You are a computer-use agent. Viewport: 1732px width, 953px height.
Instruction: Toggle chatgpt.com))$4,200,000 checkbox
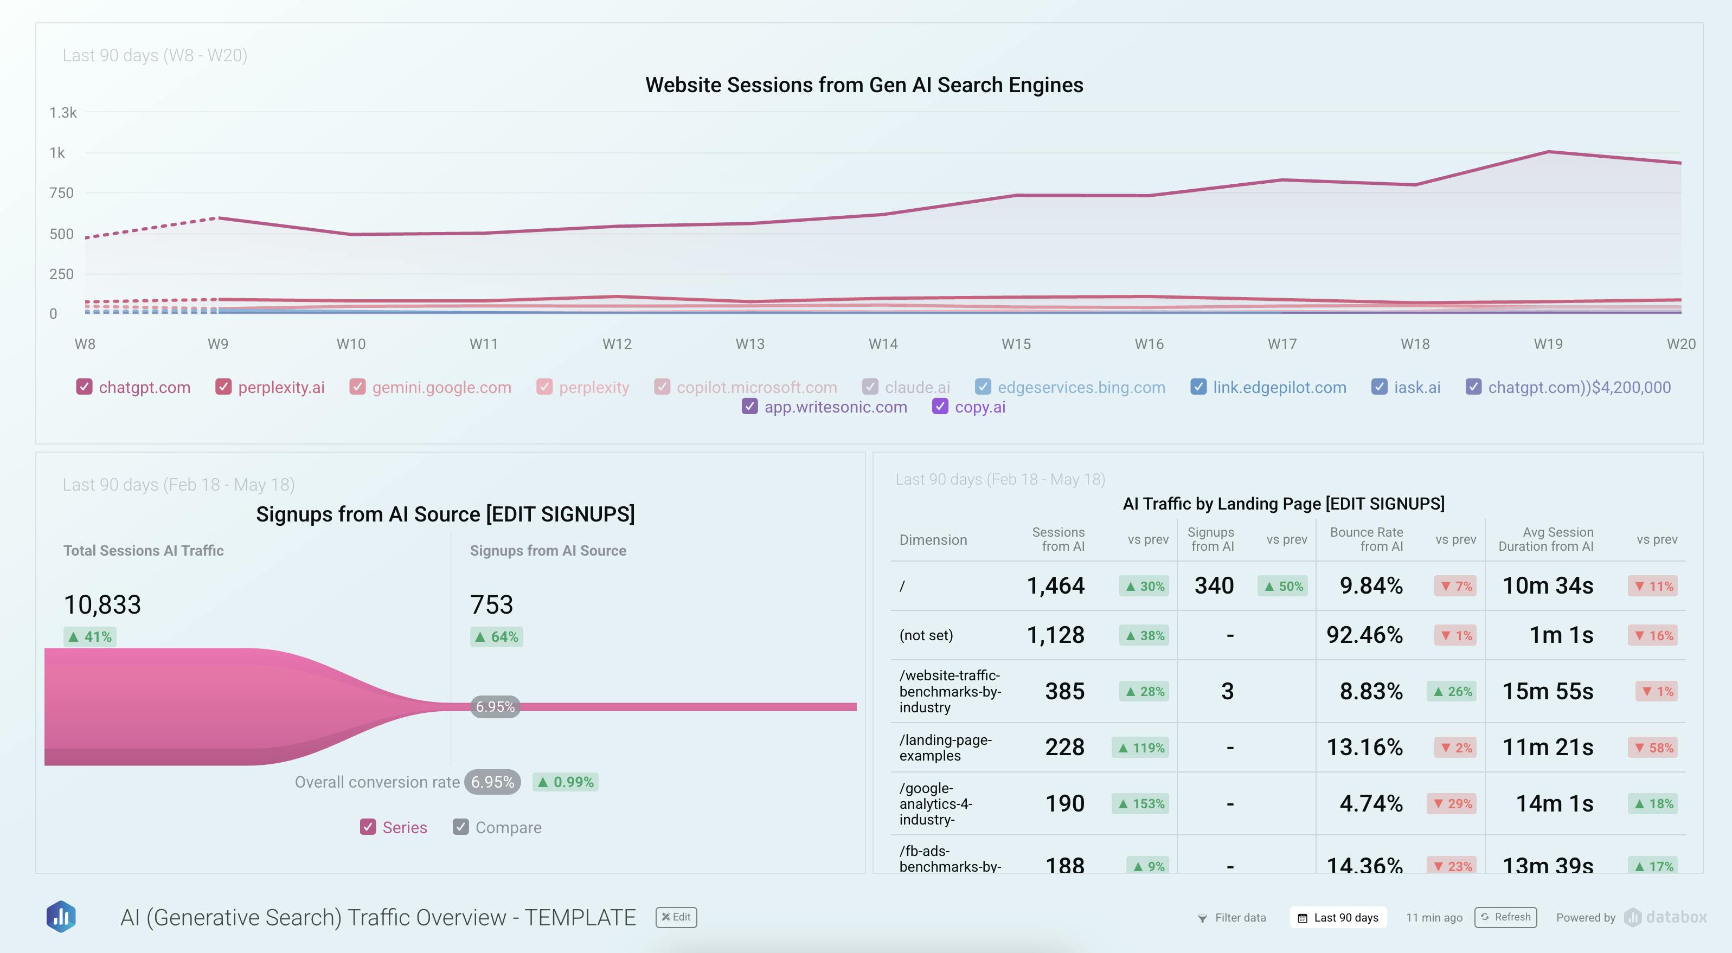click(1474, 387)
